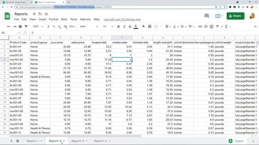The height and width of the screenshot is (145, 259).
Task: Open the Format menu
Action: click(x=53, y=19)
